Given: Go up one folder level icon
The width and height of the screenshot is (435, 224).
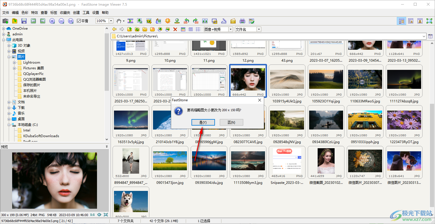Looking at the screenshot, I should [130, 29].
